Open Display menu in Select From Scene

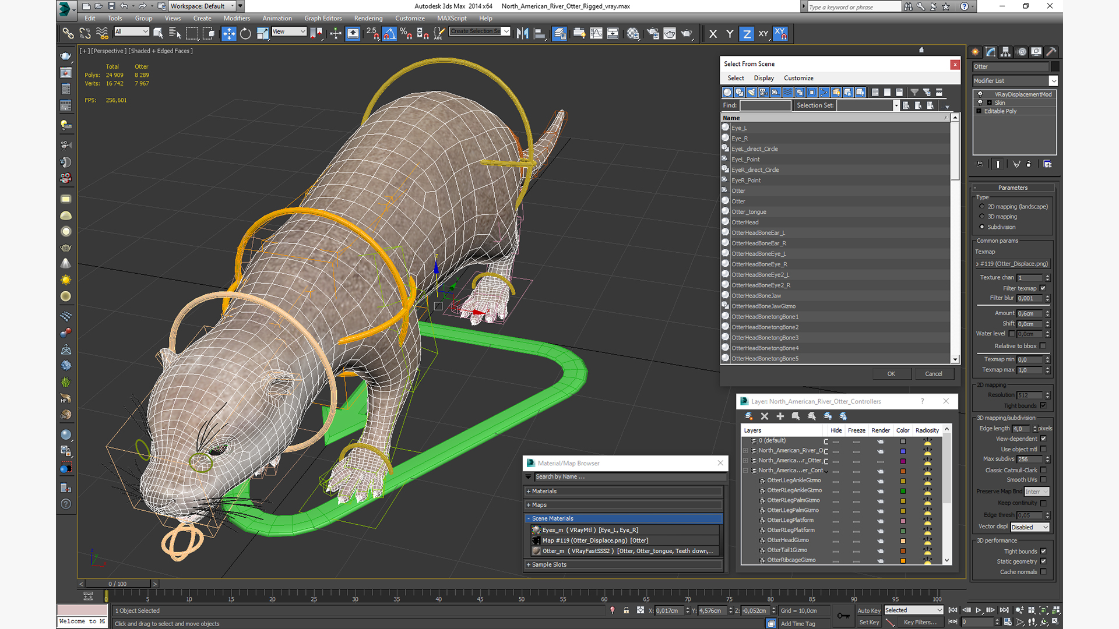pyautogui.click(x=763, y=78)
